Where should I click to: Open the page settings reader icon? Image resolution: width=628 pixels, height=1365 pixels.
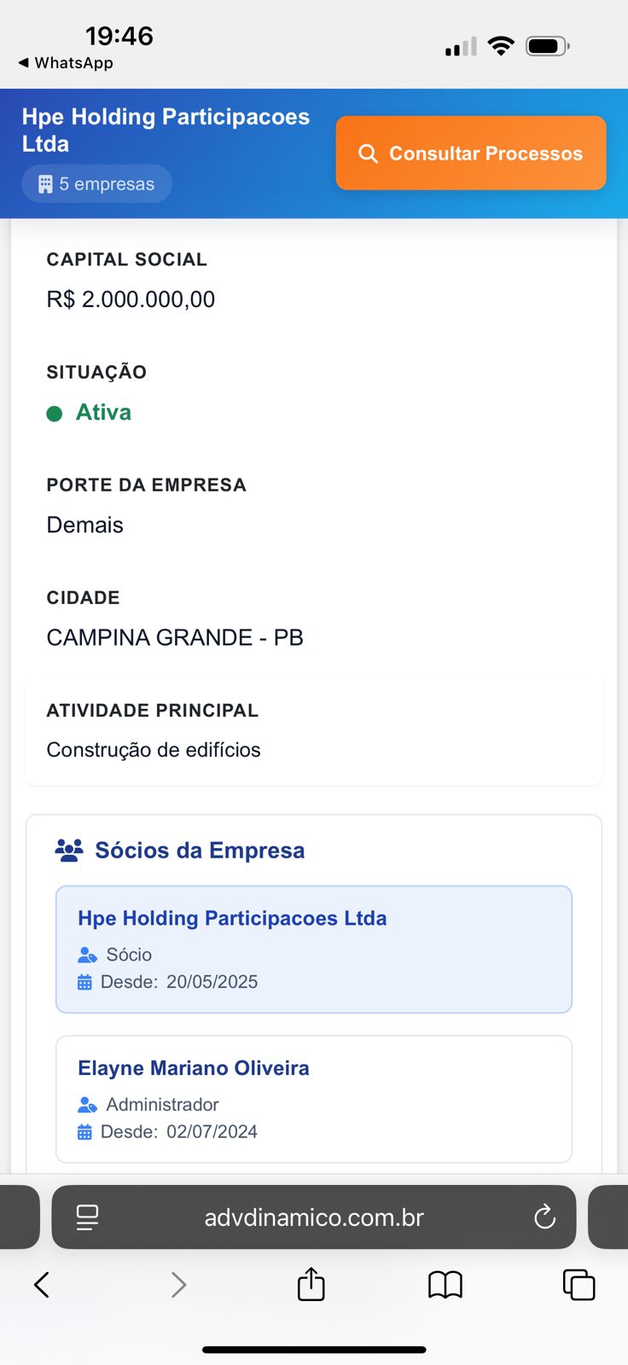click(87, 1217)
